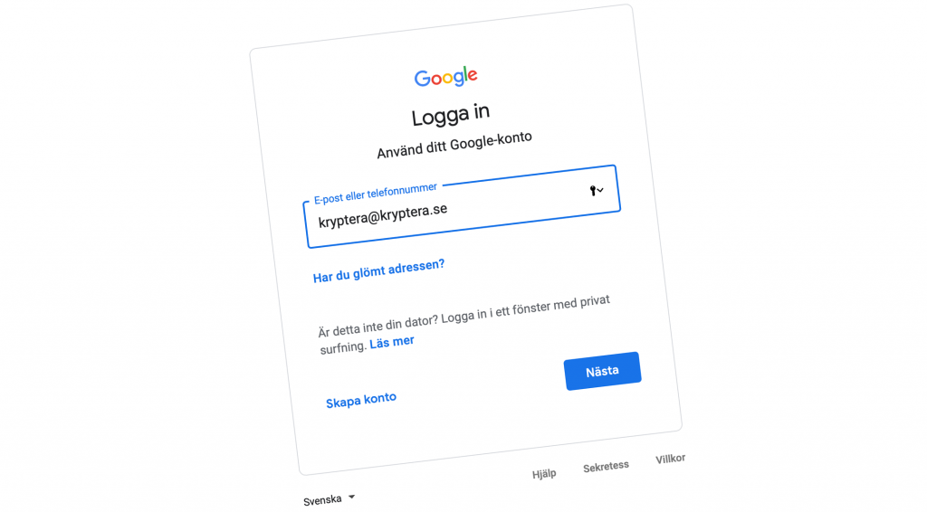Expand the chevron beside the key icon
This screenshot has height=512, width=927.
pyautogui.click(x=601, y=190)
